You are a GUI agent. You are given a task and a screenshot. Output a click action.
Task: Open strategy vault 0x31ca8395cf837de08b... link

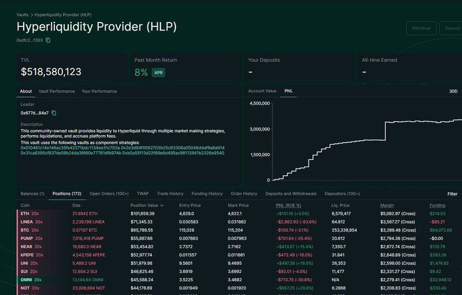[70, 153]
